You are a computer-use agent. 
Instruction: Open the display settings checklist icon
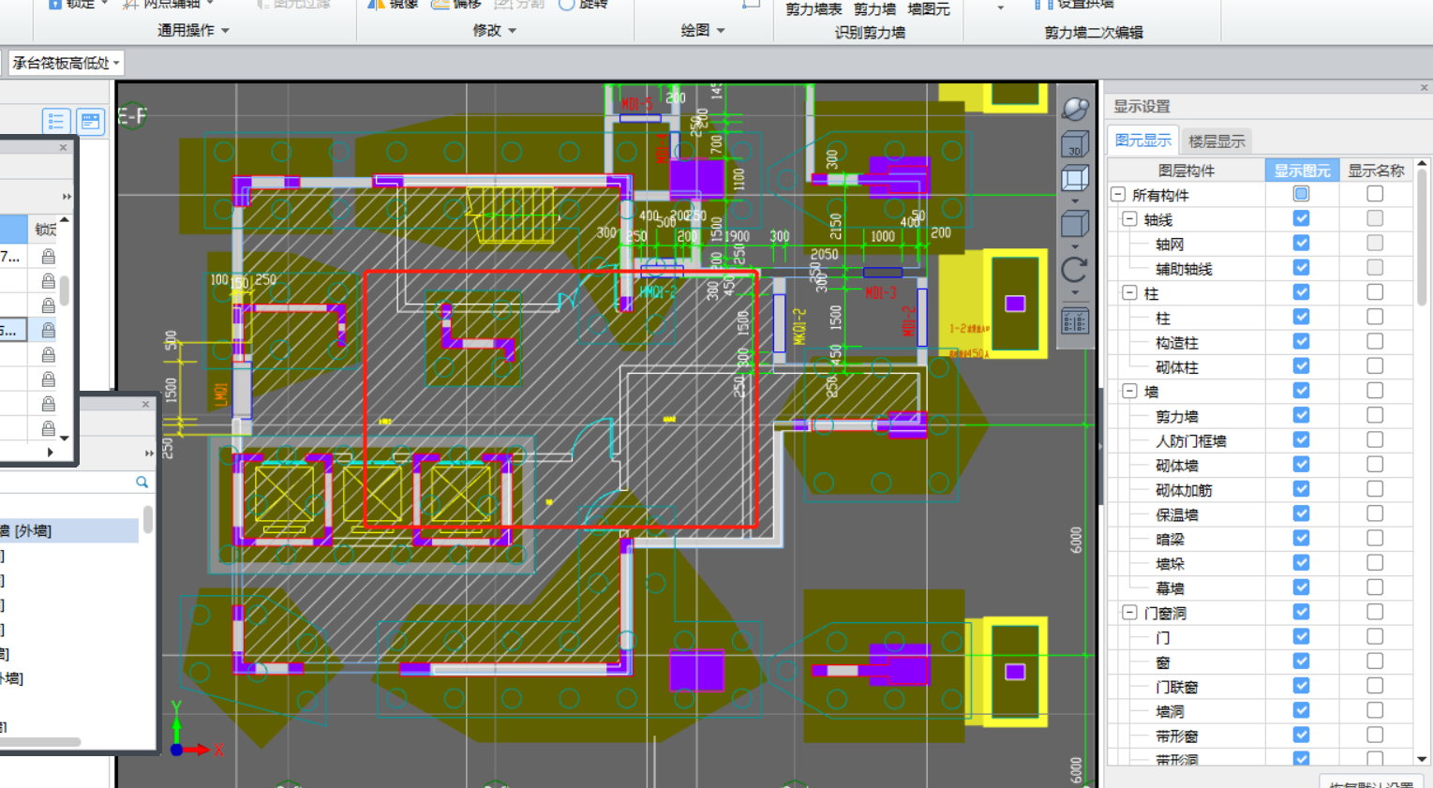(x=1075, y=322)
